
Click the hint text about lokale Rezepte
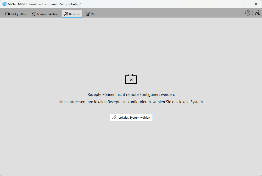pos(131,102)
